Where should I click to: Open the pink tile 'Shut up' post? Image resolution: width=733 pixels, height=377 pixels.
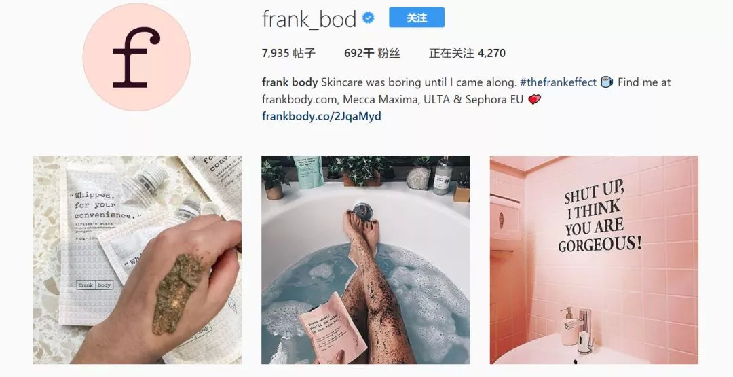coord(594,259)
